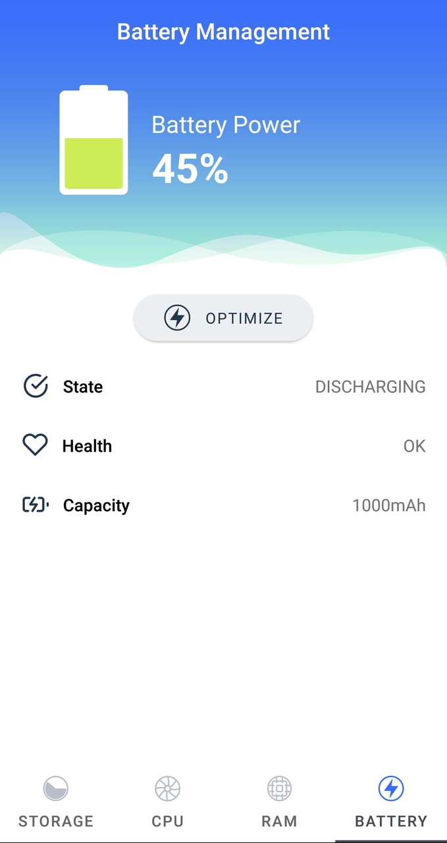
Task: Tap the CPU fan icon
Action: [167, 788]
